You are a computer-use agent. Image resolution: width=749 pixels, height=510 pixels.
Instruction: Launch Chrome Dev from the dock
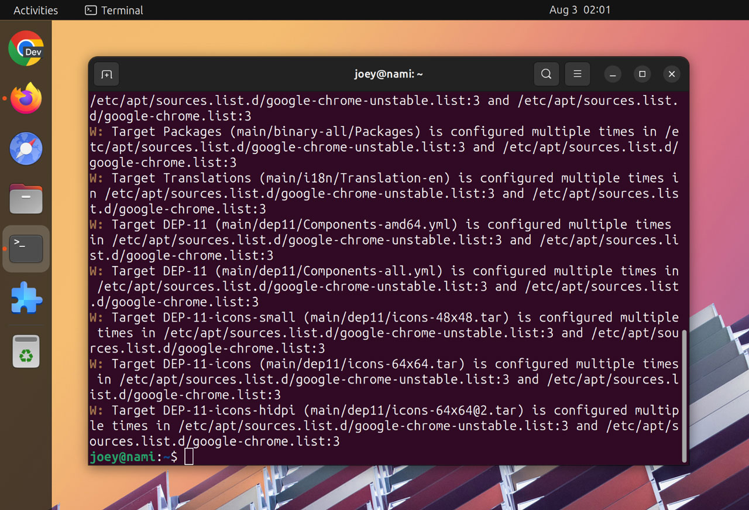click(x=26, y=48)
